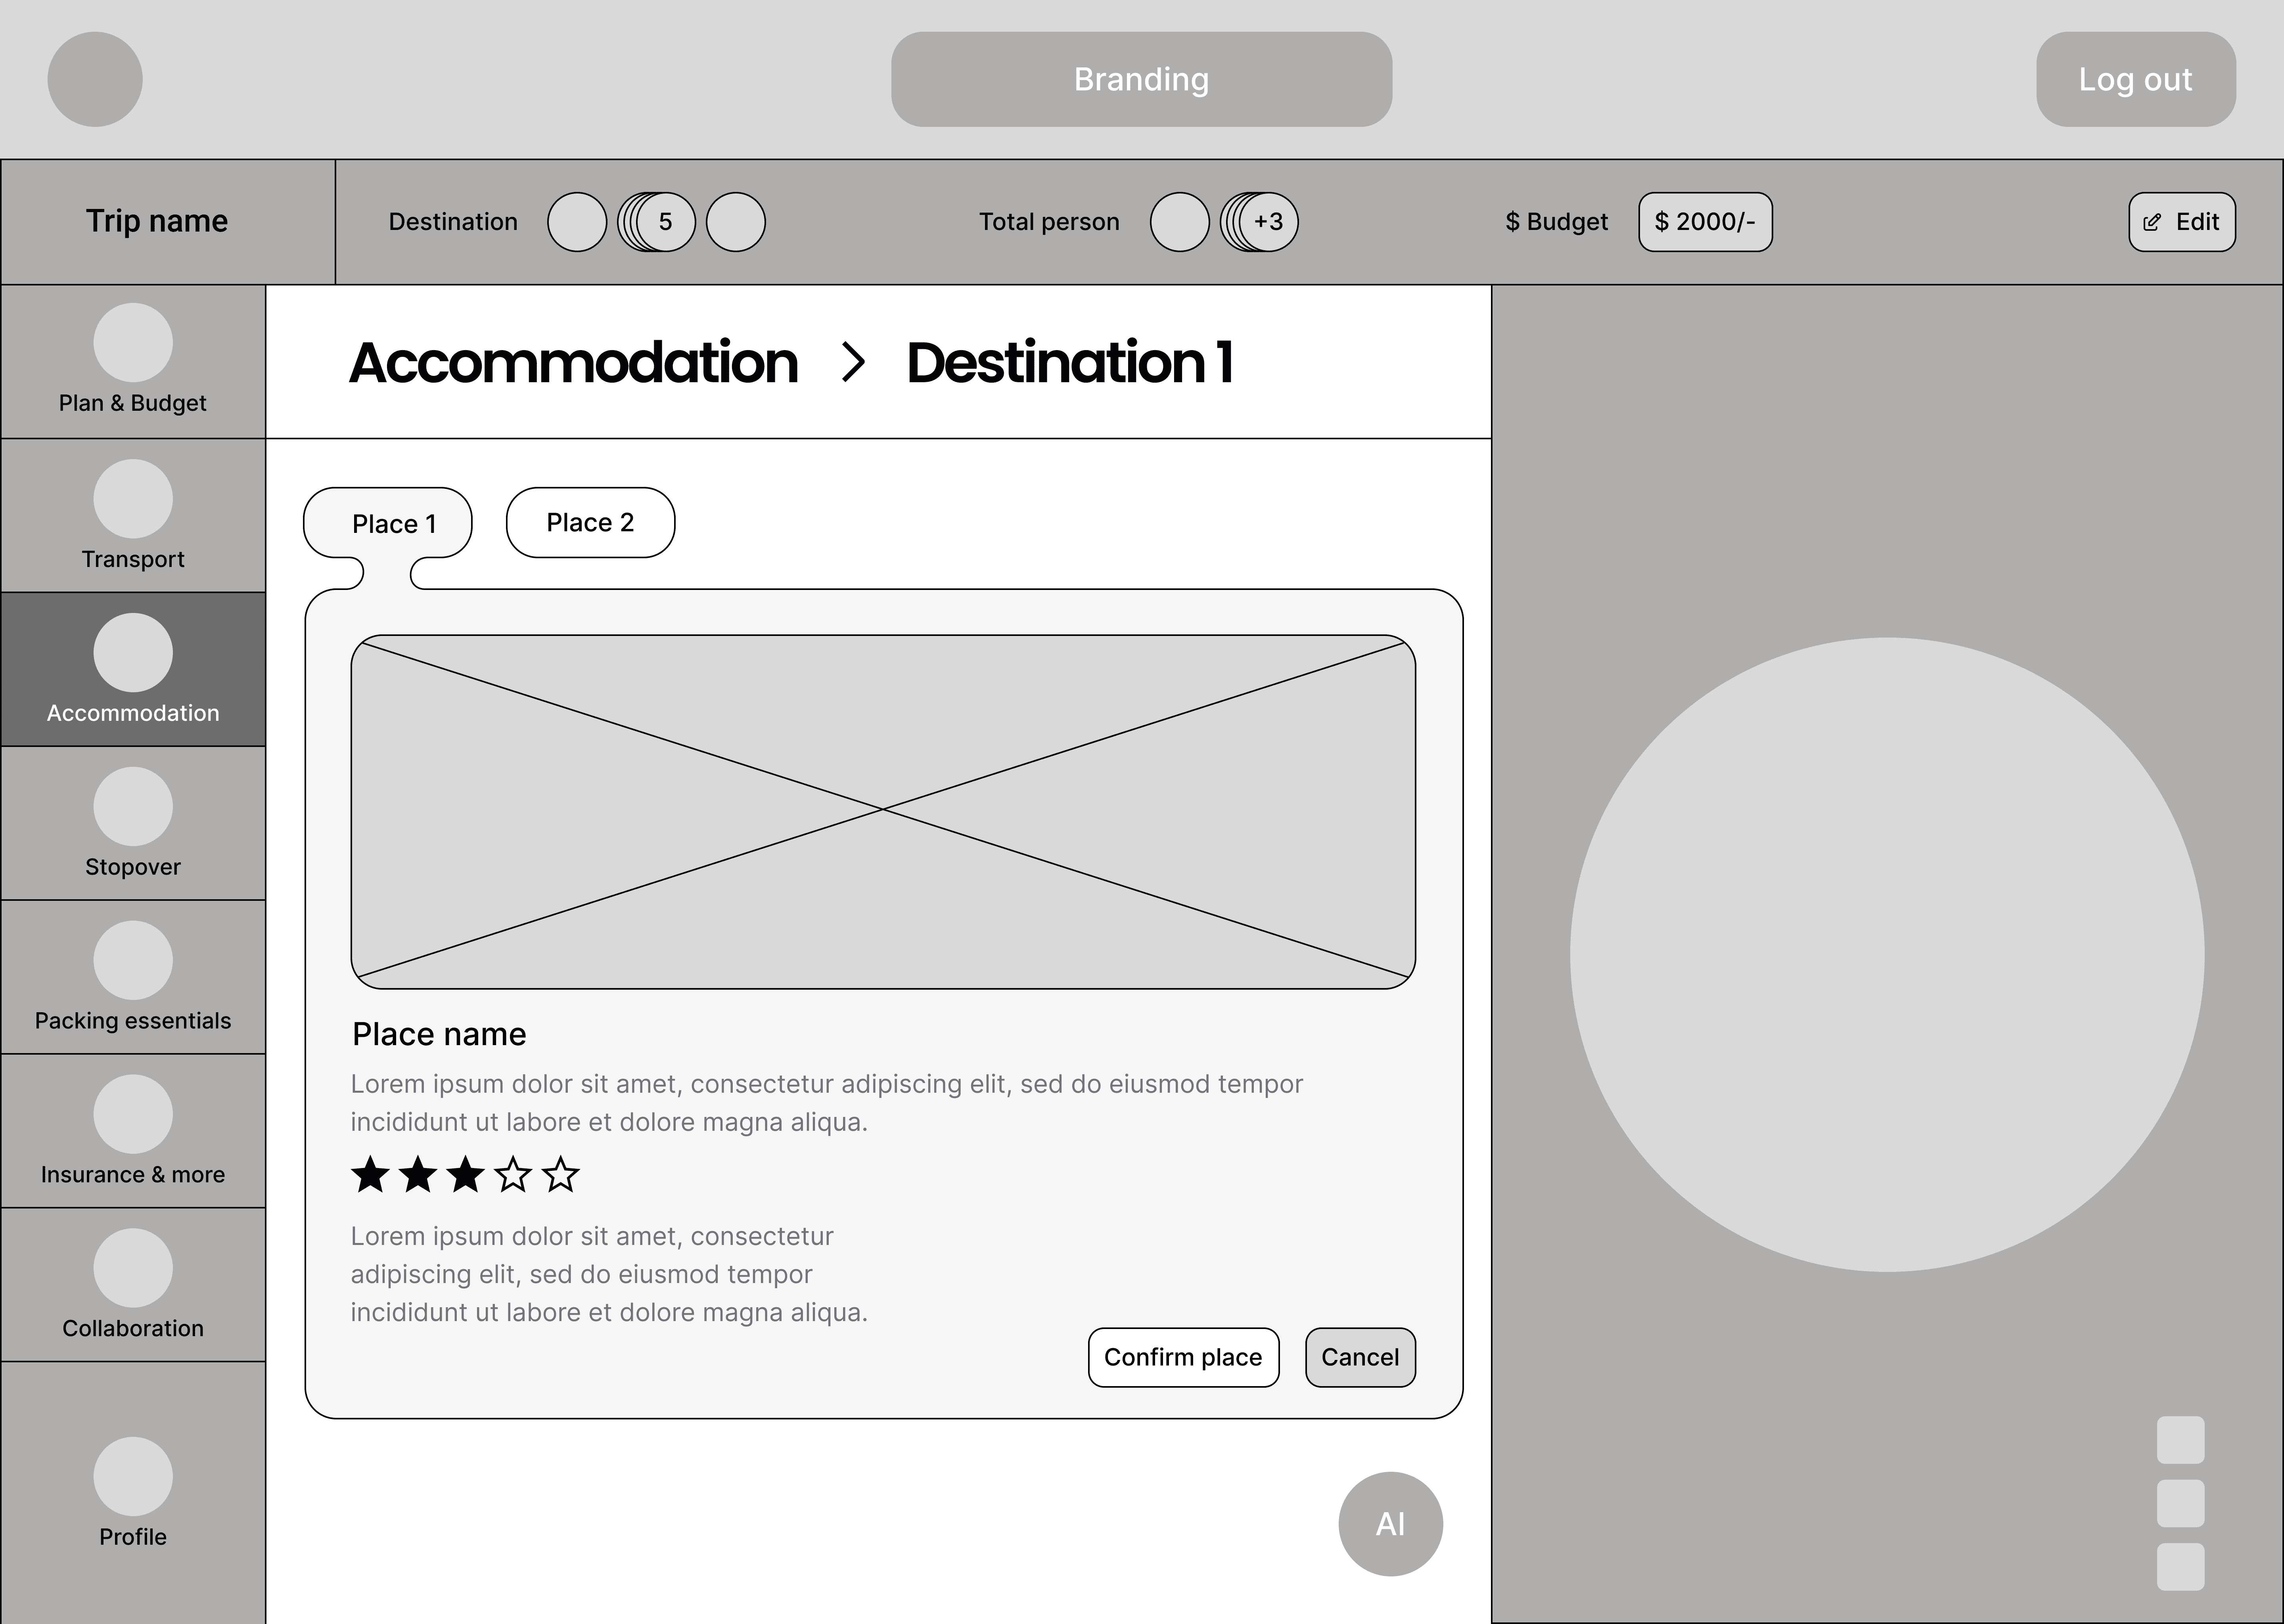Set rating to fifth star
This screenshot has width=2284, height=1624.
[x=561, y=1175]
